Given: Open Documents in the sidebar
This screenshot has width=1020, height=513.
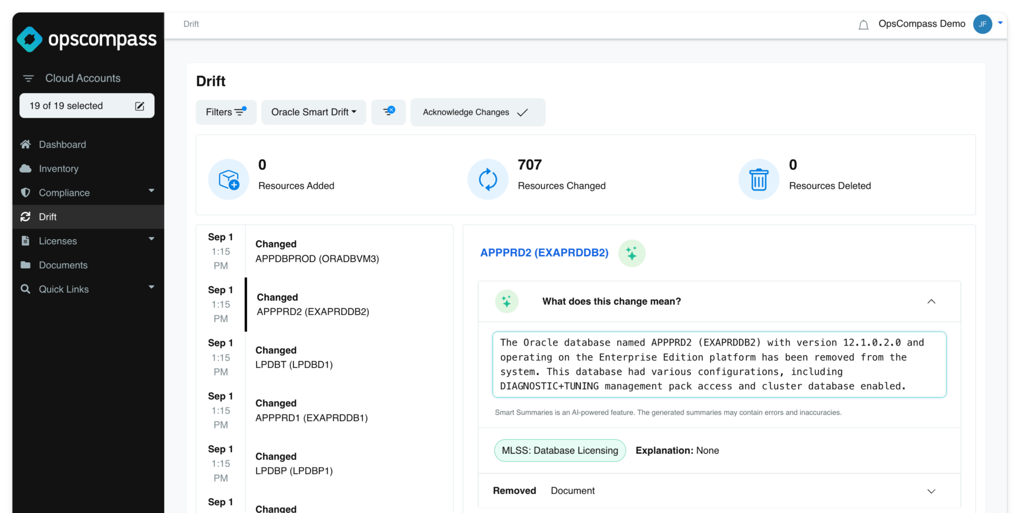Looking at the screenshot, I should [x=88, y=265].
